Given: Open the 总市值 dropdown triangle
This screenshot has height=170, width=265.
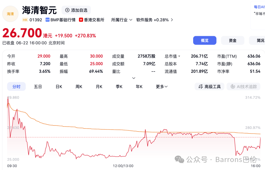Looking at the screenshot, I should point(179,56).
